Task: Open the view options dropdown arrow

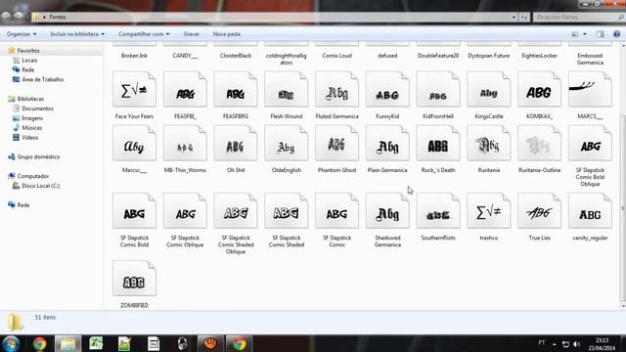Action: pos(585,34)
